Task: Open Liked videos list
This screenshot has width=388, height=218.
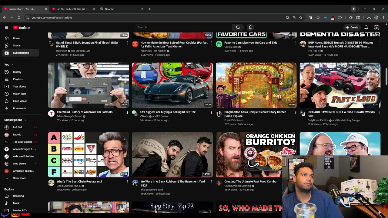Action: pyautogui.click(x=21, y=101)
